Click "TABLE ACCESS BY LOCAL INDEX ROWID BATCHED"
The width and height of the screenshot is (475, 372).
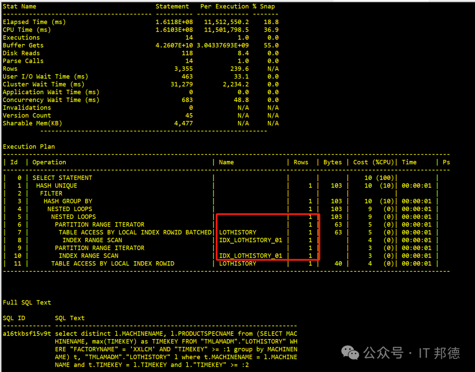(x=135, y=232)
